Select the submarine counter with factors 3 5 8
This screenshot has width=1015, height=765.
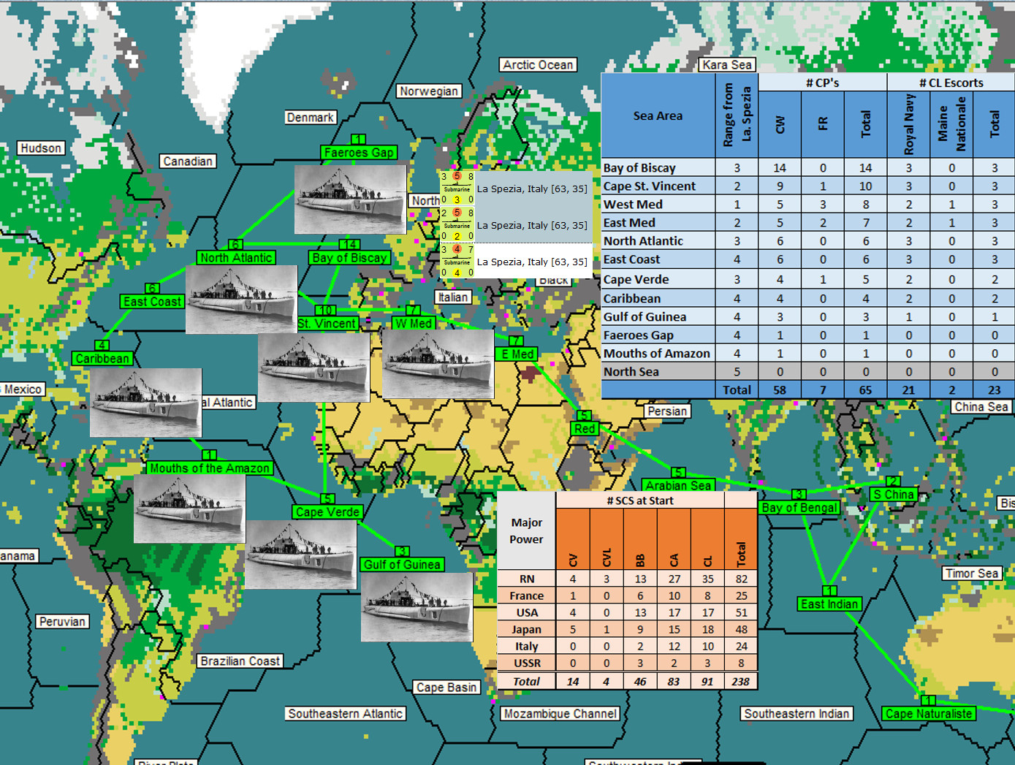click(x=457, y=189)
